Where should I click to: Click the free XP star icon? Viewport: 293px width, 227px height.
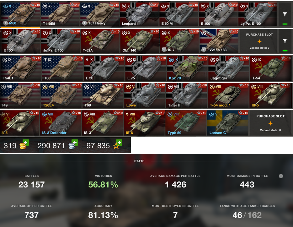116,146
